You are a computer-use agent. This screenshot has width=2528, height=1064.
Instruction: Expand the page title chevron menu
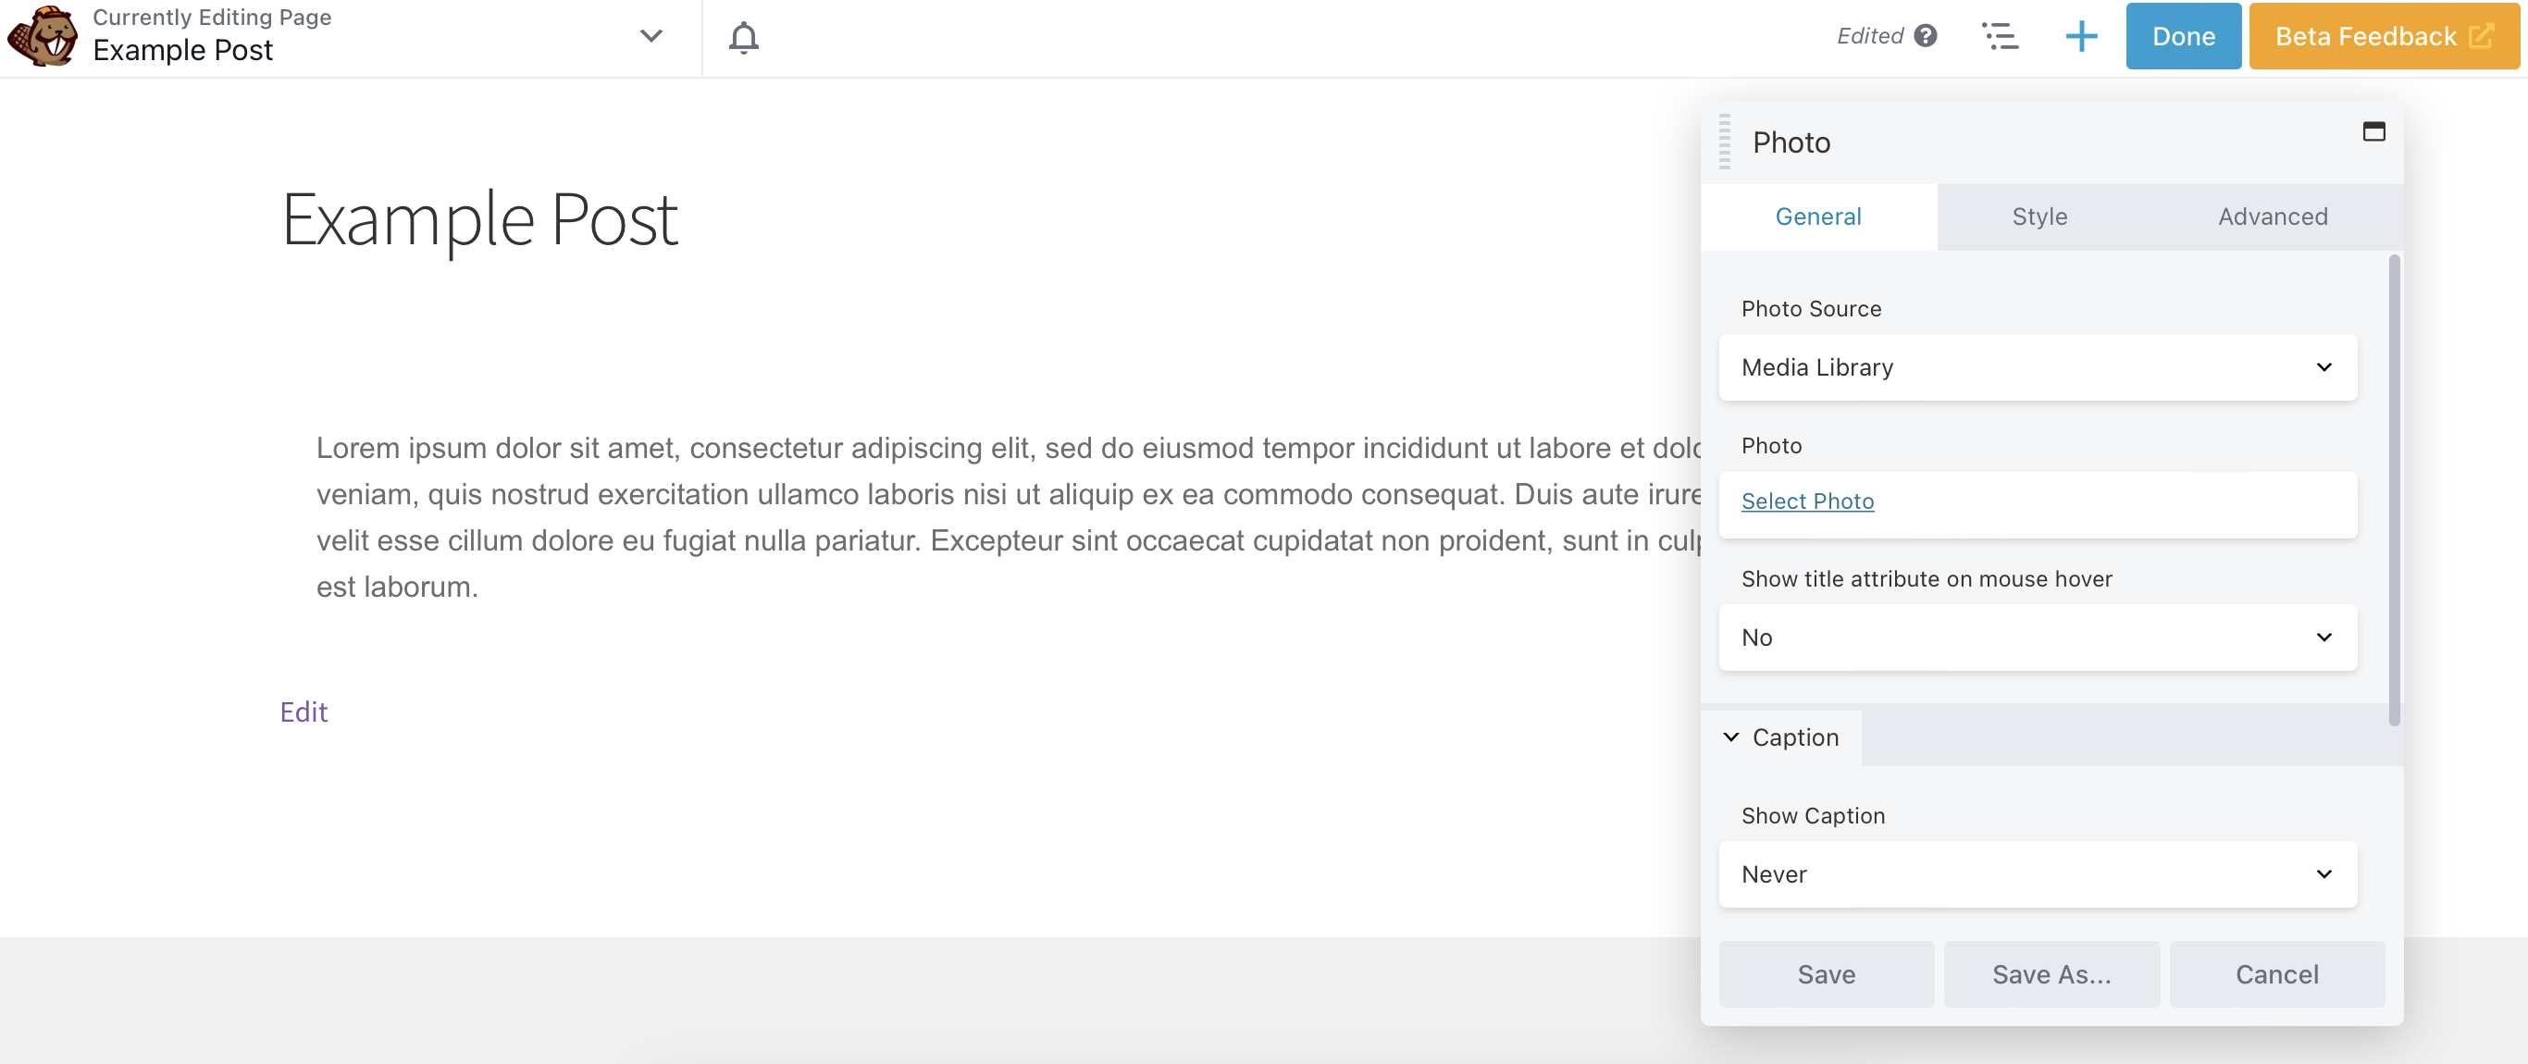click(x=651, y=36)
